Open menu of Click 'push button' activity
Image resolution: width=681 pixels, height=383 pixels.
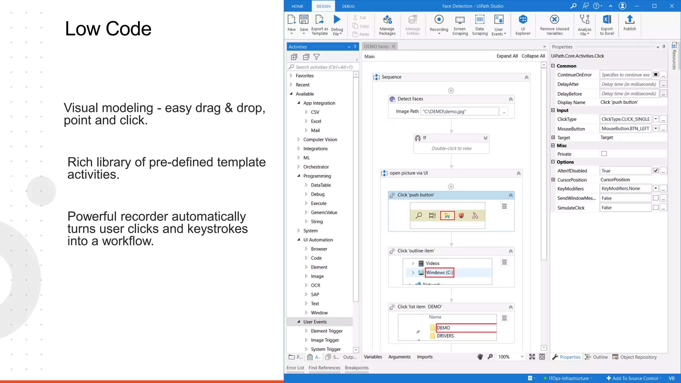pyautogui.click(x=504, y=206)
